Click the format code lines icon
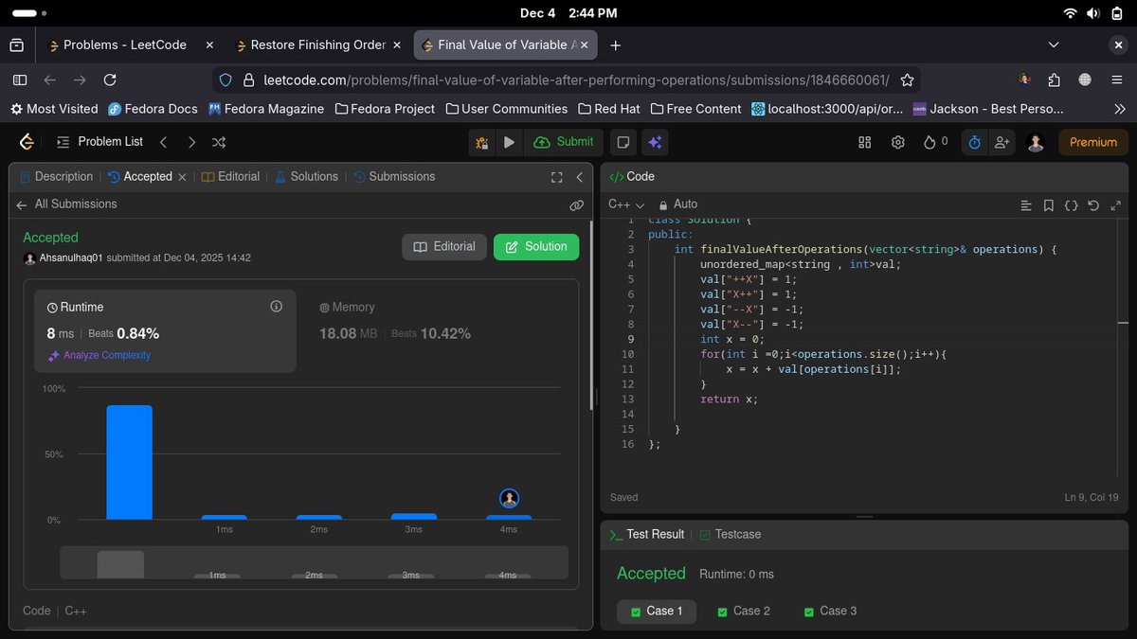This screenshot has height=639, width=1137. pos(1025,204)
